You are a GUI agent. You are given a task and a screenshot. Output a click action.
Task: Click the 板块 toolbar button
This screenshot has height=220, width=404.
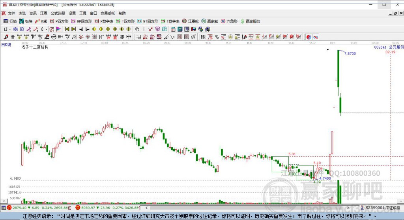(26, 21)
